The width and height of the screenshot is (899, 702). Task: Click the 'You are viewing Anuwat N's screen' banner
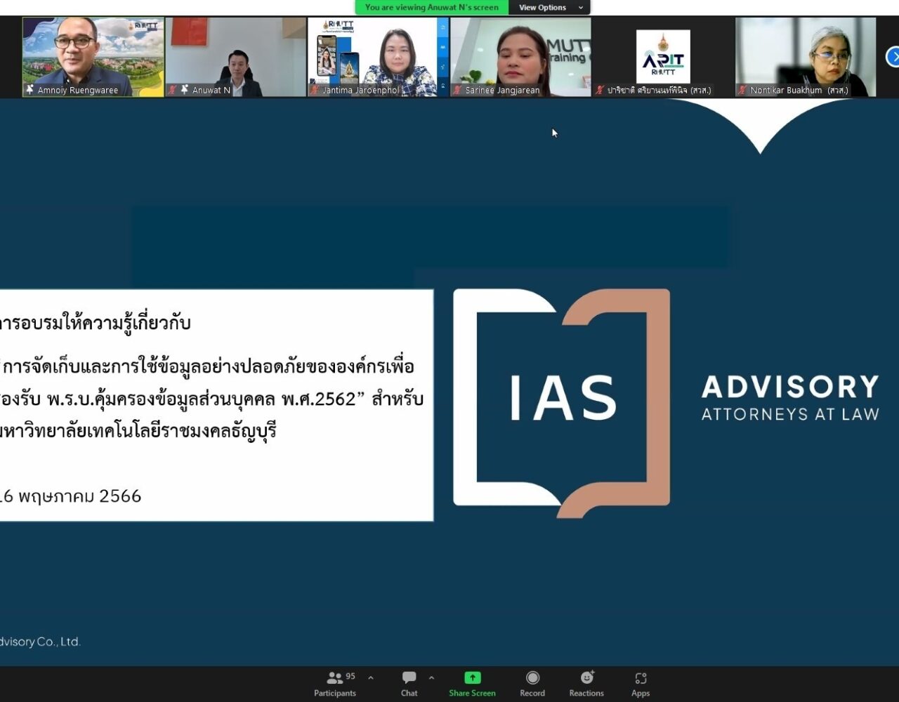(432, 8)
